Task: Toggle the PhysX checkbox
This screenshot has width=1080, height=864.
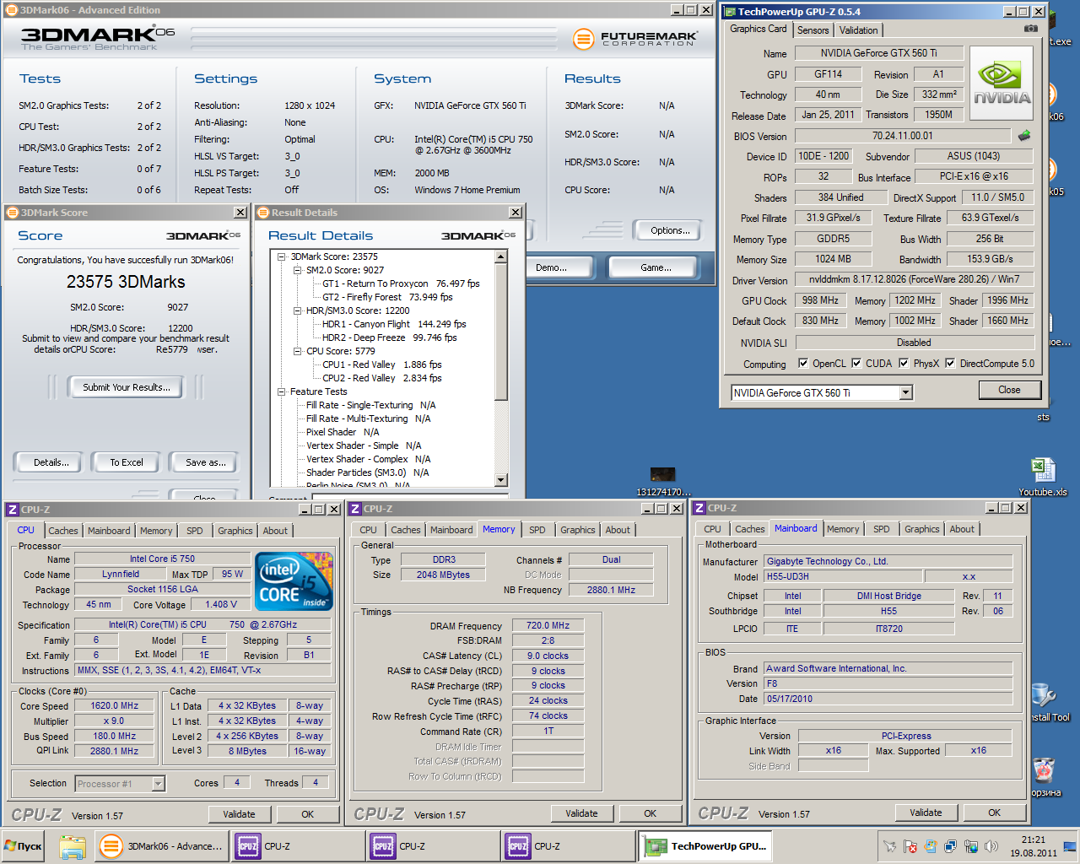Action: coord(904,363)
